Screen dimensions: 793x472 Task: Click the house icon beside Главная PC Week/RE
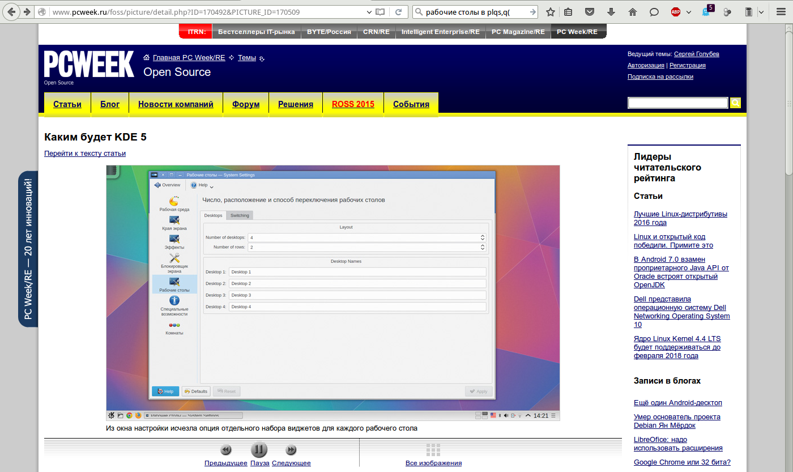coord(147,58)
